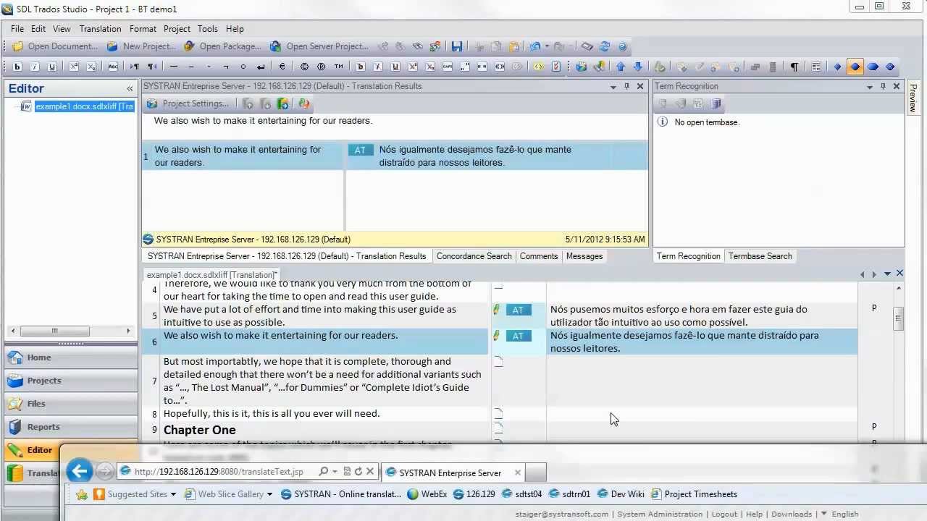The width and height of the screenshot is (927, 521).
Task: Switch to the Comments tab
Action: click(x=539, y=256)
